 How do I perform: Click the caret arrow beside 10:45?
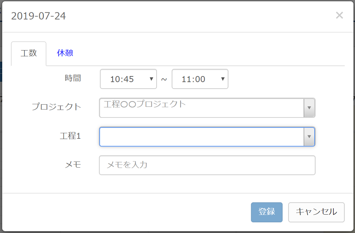click(152, 79)
